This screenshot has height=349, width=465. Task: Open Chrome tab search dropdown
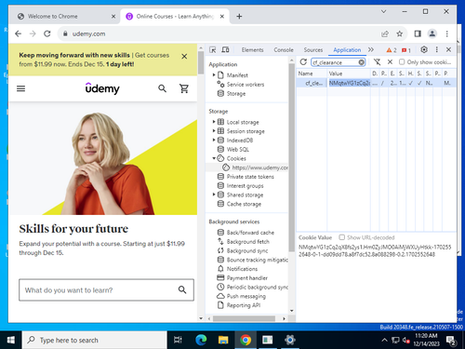tap(383, 11)
